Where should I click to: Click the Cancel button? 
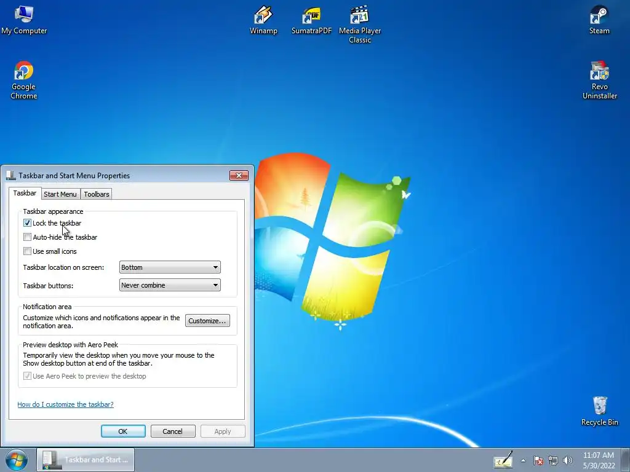tap(173, 431)
